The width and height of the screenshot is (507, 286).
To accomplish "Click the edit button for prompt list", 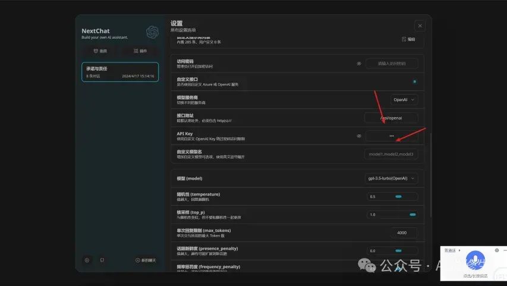I will click(x=408, y=39).
